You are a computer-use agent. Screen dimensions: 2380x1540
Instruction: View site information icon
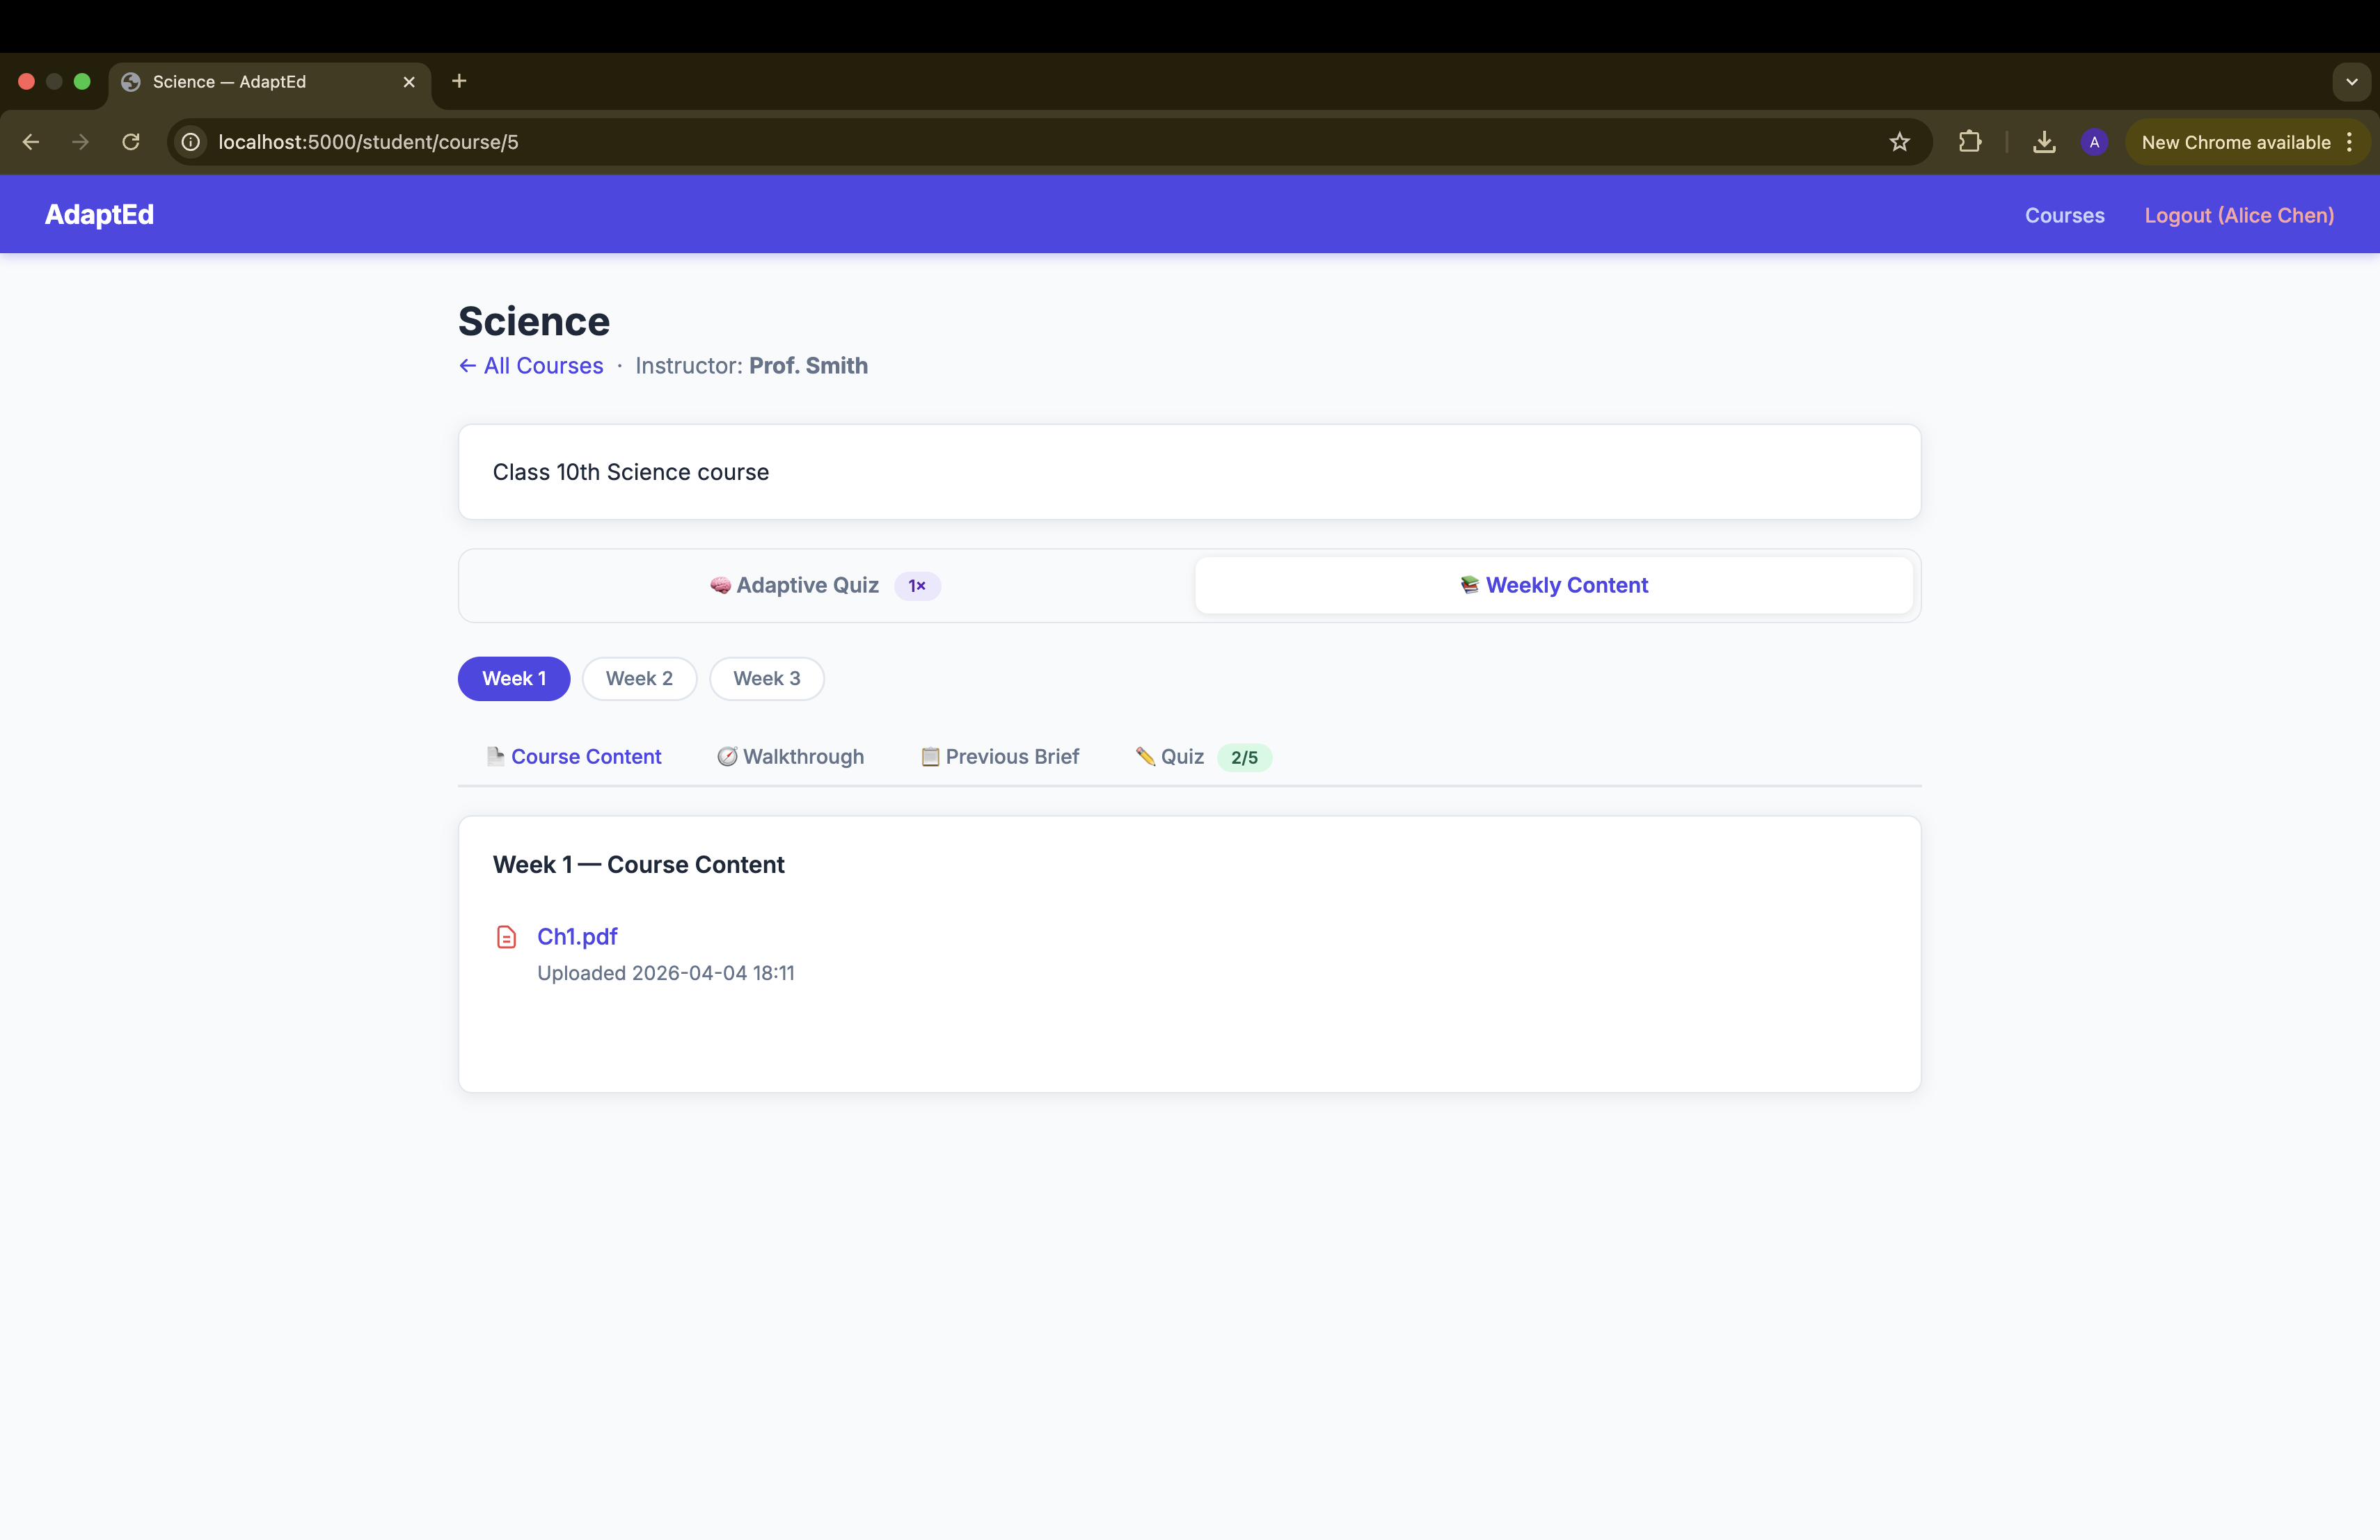click(191, 142)
